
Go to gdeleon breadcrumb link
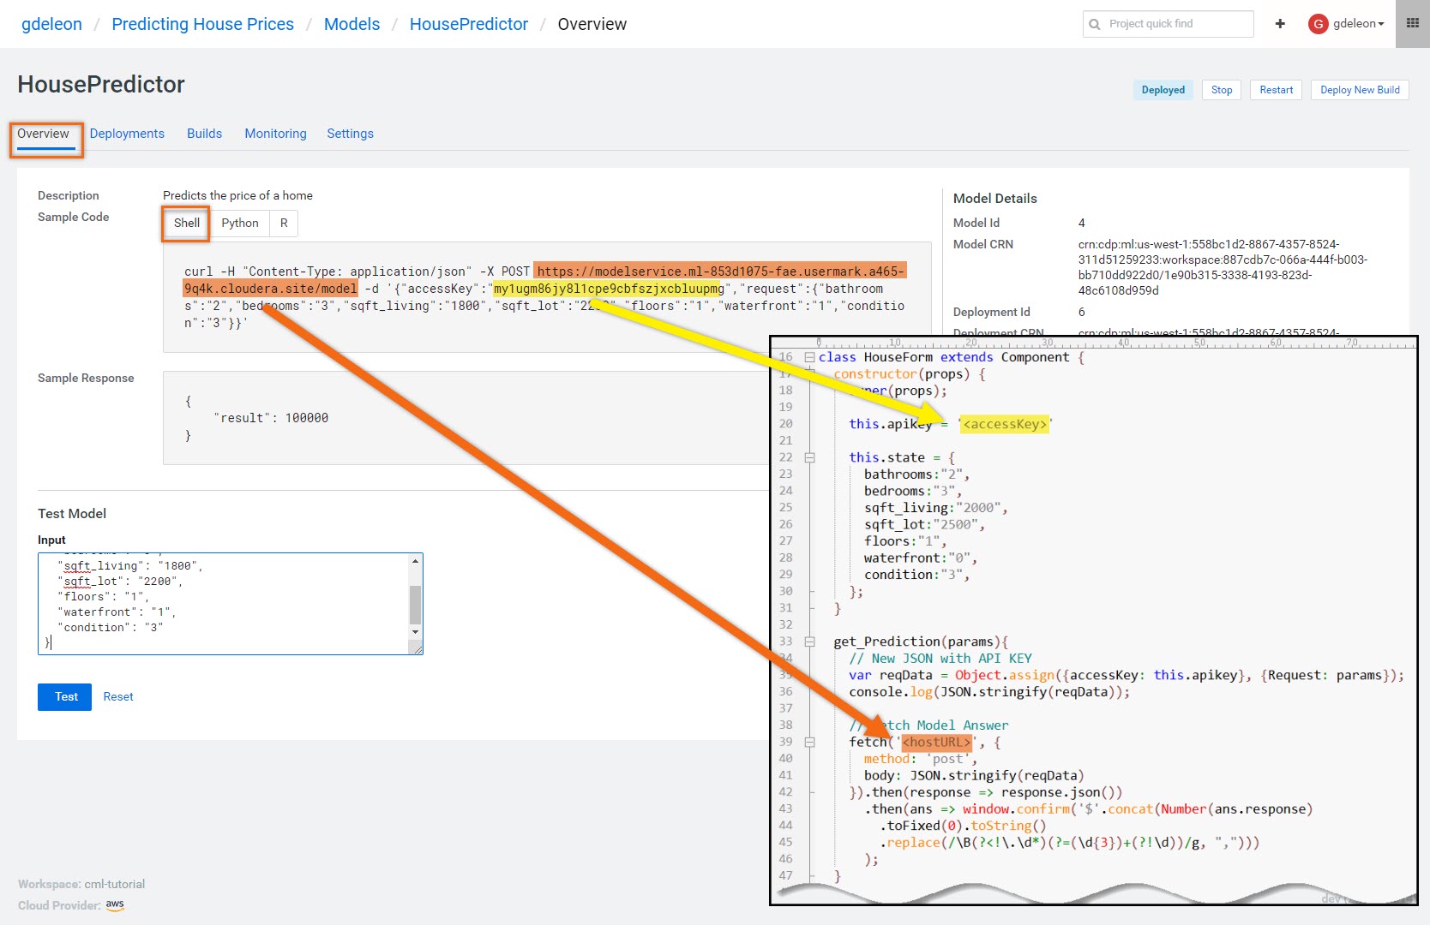tap(51, 24)
